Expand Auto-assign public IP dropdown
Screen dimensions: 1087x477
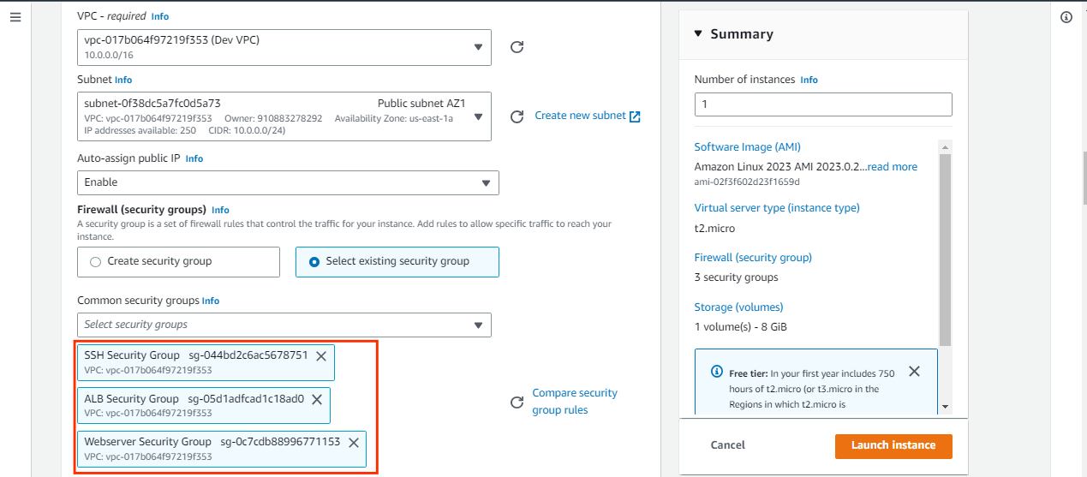tap(288, 182)
